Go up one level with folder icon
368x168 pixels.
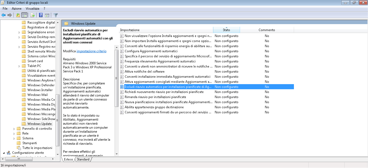pos(18,15)
